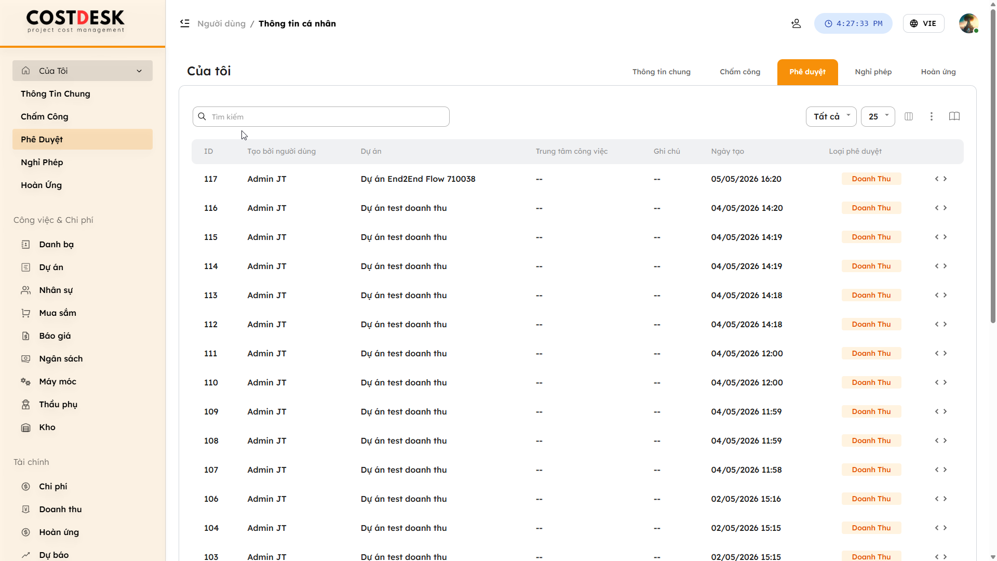Click the open book guide icon

click(954, 116)
